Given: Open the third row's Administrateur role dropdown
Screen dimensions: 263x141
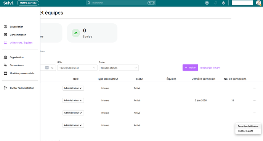Looking at the screenshot, I should tap(73, 113).
